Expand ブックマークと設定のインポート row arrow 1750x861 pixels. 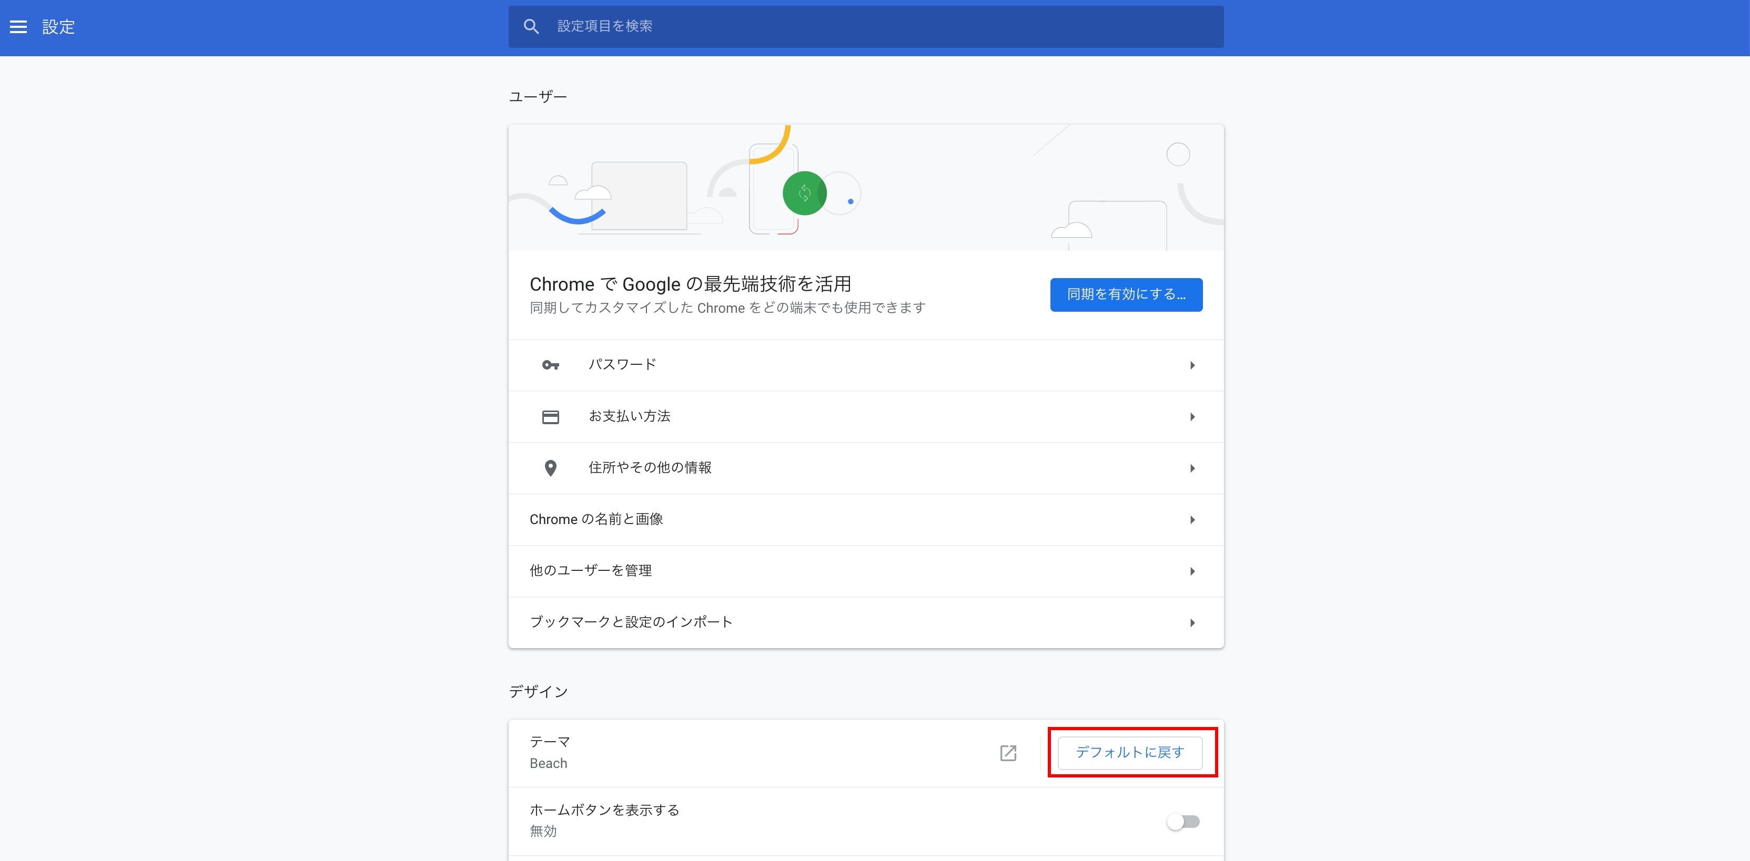click(1192, 623)
